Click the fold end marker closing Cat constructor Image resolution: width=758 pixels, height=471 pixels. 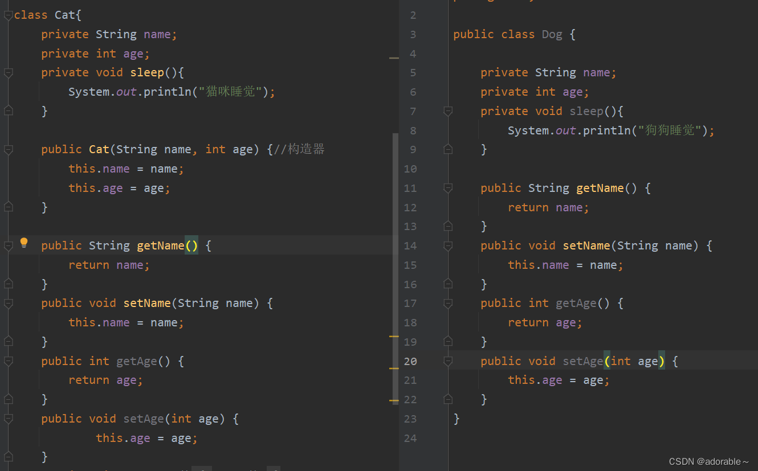pos(8,207)
